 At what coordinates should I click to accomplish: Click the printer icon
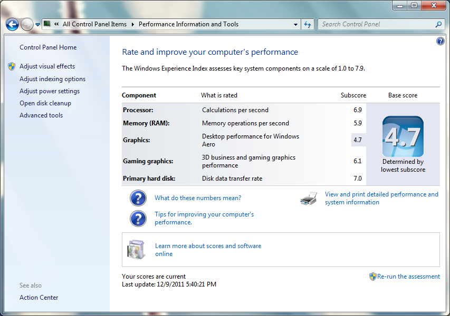[x=309, y=198]
